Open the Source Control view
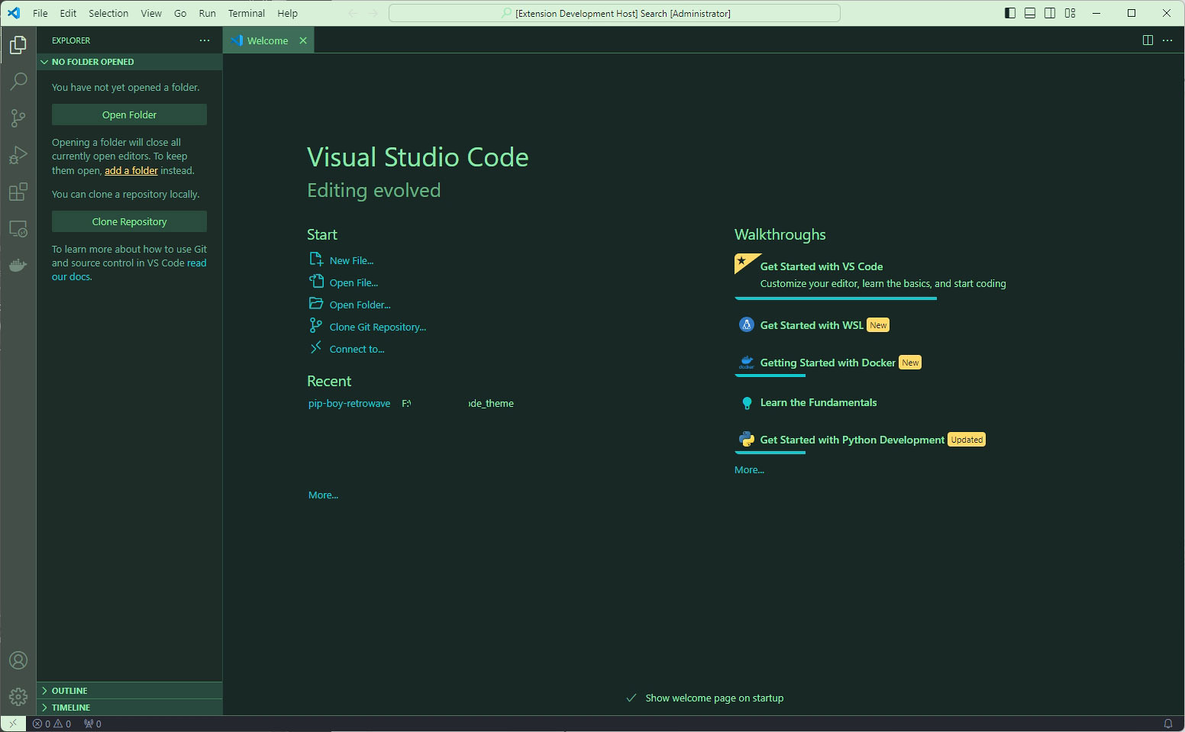The width and height of the screenshot is (1185, 732). click(18, 118)
